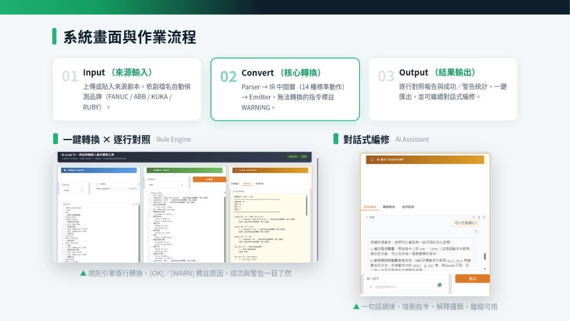The height and width of the screenshot is (321, 570).
Task: Click the Ollama status badge in header
Action: [x=292, y=156]
